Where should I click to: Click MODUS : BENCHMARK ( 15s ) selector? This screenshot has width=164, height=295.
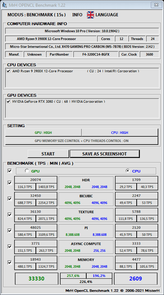37,15
